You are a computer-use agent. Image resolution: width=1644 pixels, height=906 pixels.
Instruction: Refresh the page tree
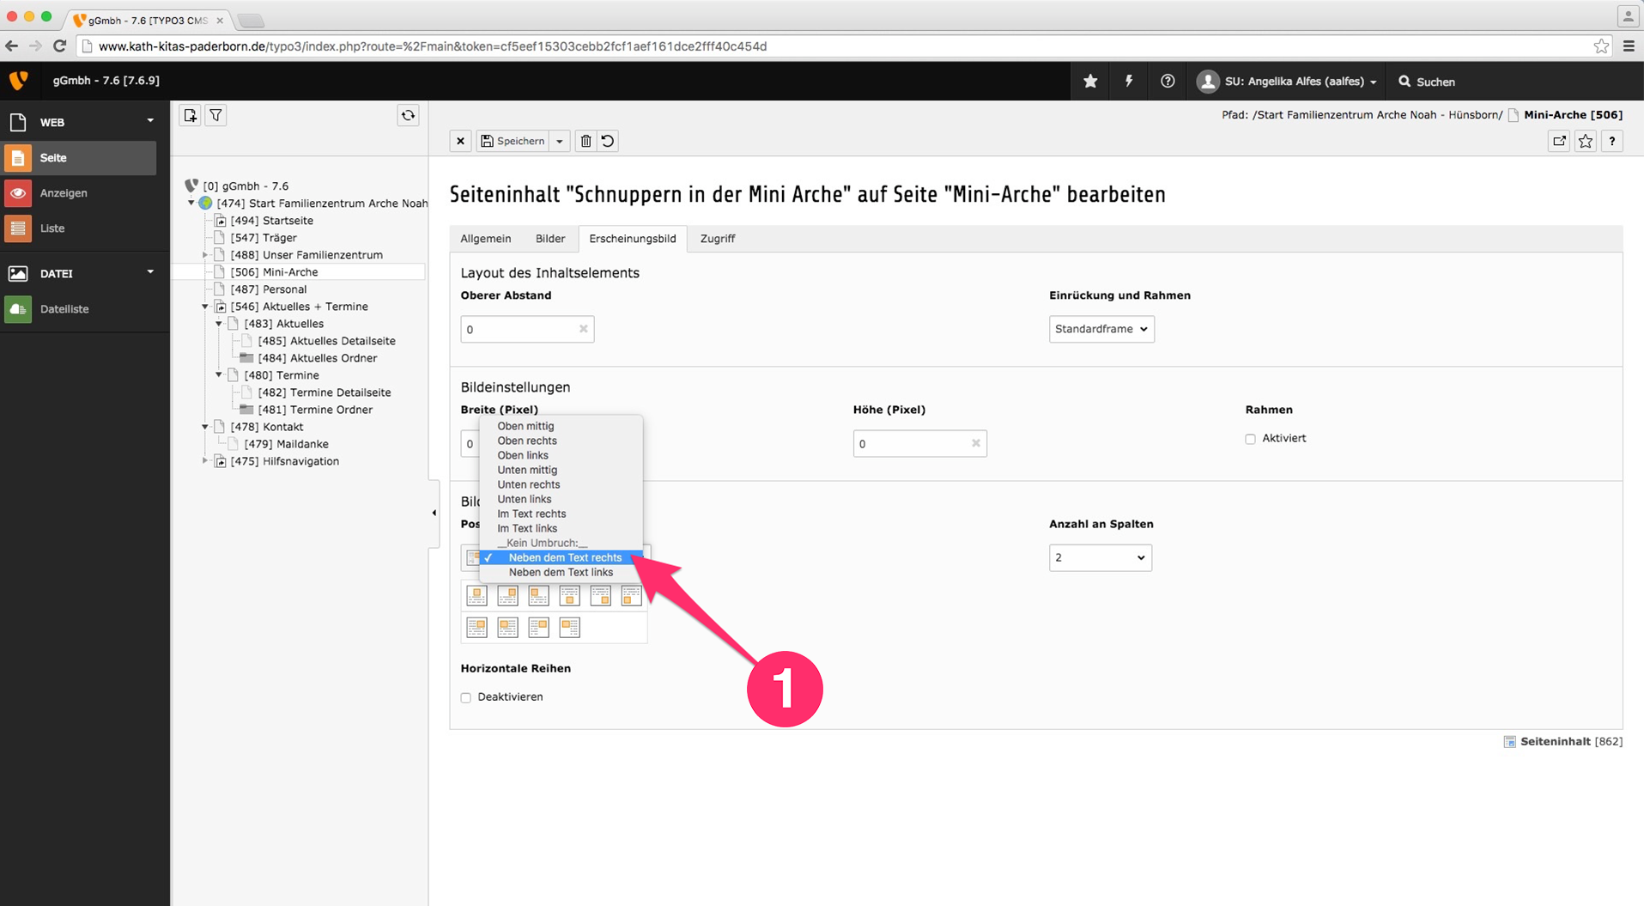pyautogui.click(x=408, y=115)
